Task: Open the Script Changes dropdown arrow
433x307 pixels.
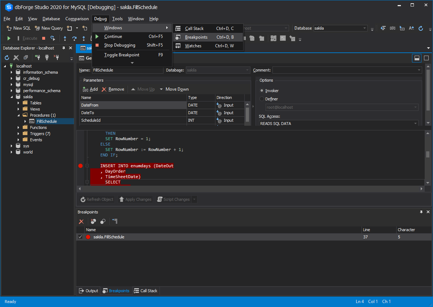Action: click(194, 199)
